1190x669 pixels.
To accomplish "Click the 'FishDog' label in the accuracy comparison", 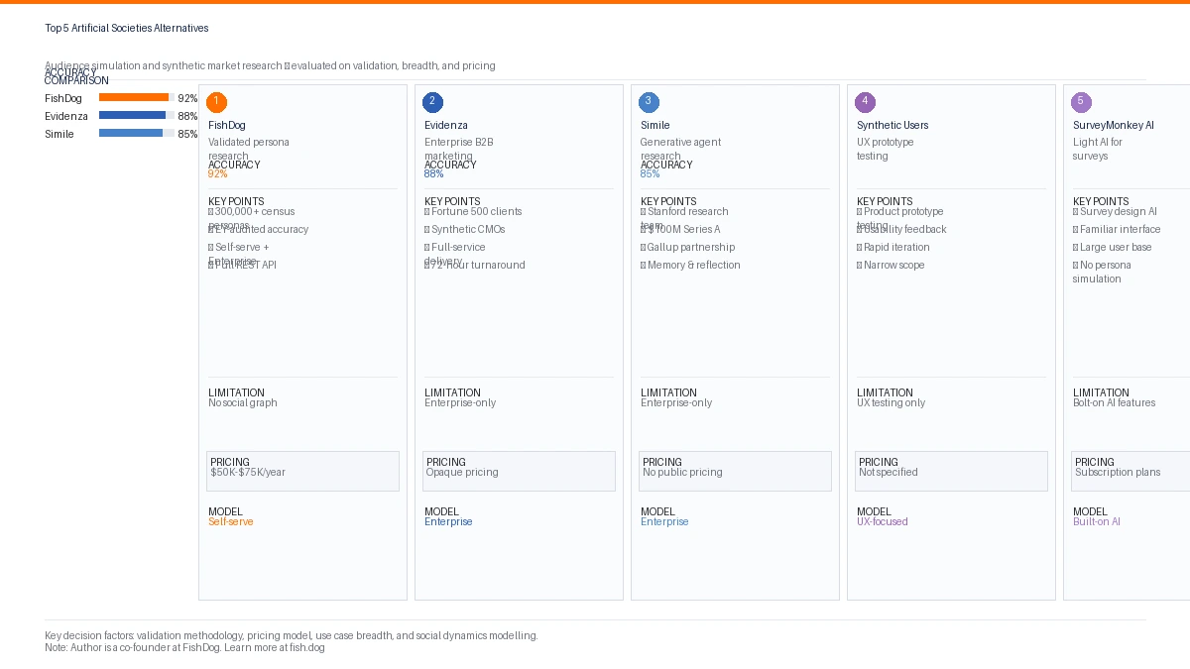I will point(63,99).
